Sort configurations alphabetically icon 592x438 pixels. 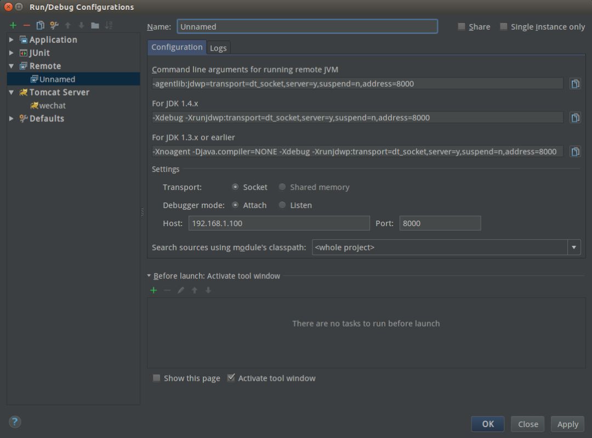point(109,25)
